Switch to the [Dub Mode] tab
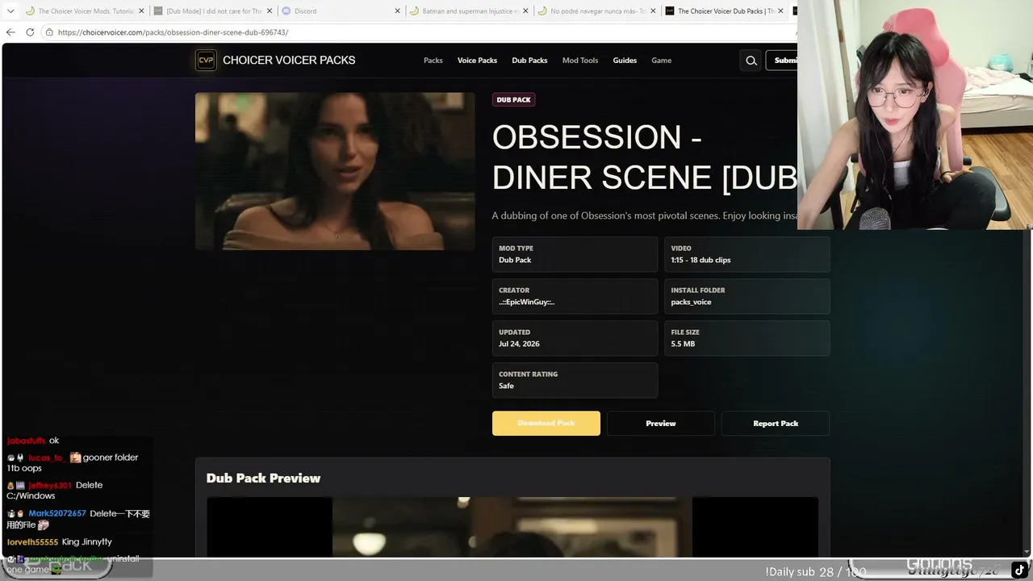The image size is (1033, 581). [214, 11]
